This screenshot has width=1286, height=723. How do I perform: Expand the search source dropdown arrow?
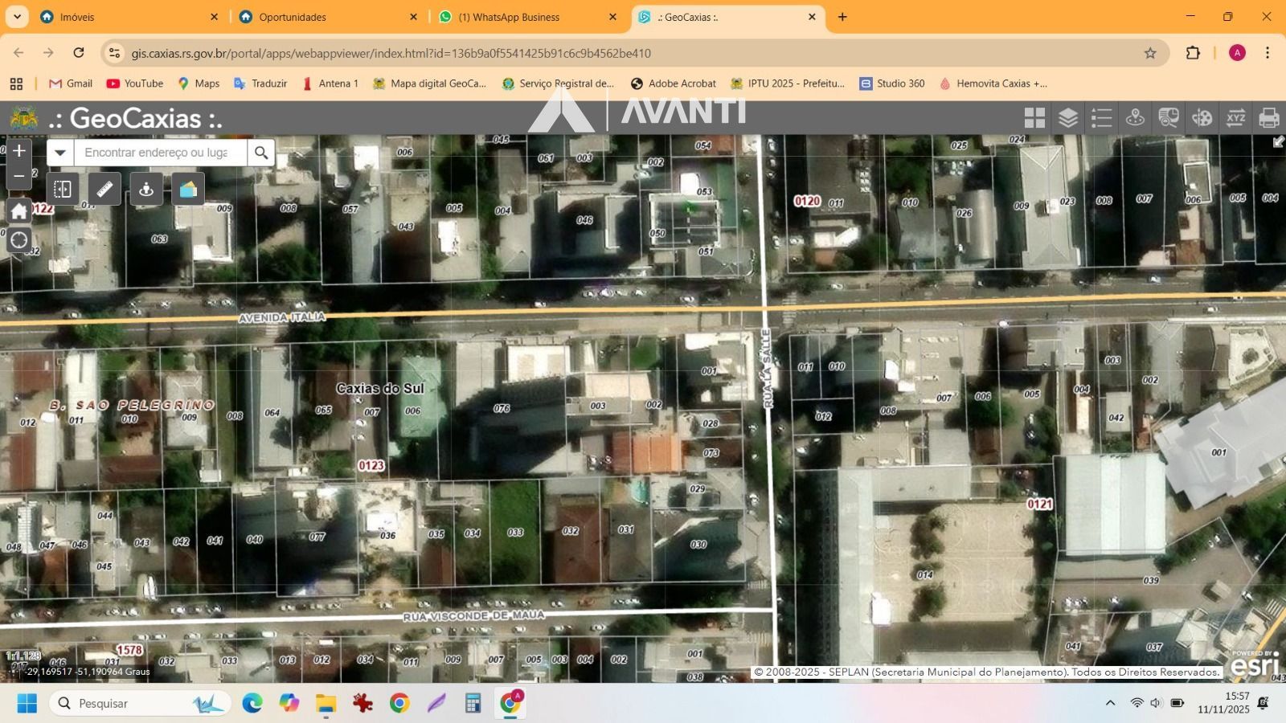tap(60, 153)
